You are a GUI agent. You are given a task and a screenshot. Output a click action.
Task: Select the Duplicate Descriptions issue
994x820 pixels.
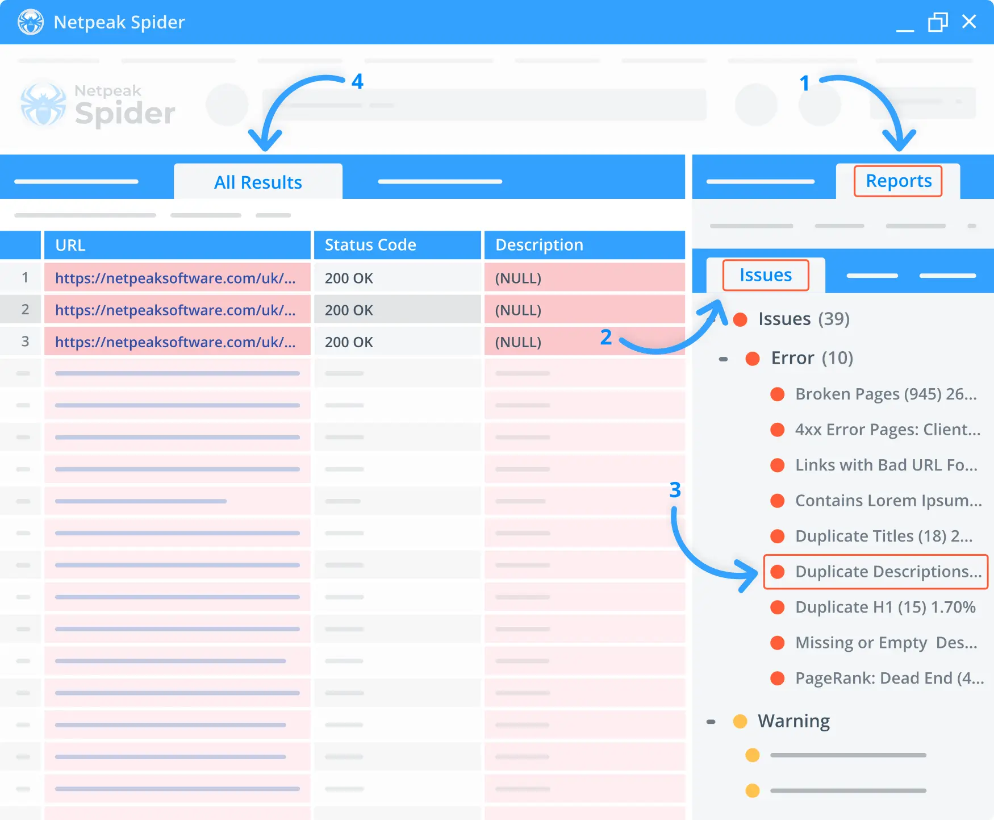pos(876,571)
